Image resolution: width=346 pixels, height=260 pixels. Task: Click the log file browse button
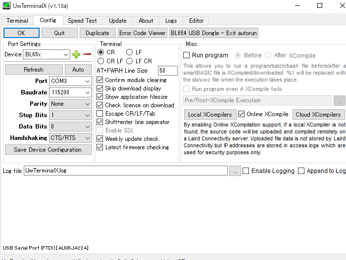[235, 171]
